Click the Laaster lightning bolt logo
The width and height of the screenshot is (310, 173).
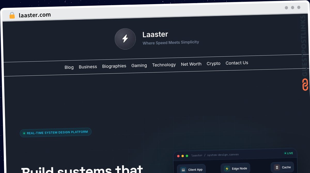[x=125, y=39]
